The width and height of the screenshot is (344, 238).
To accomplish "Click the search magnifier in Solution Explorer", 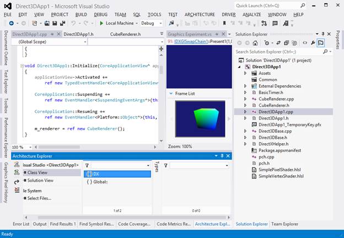I will pos(325,51).
